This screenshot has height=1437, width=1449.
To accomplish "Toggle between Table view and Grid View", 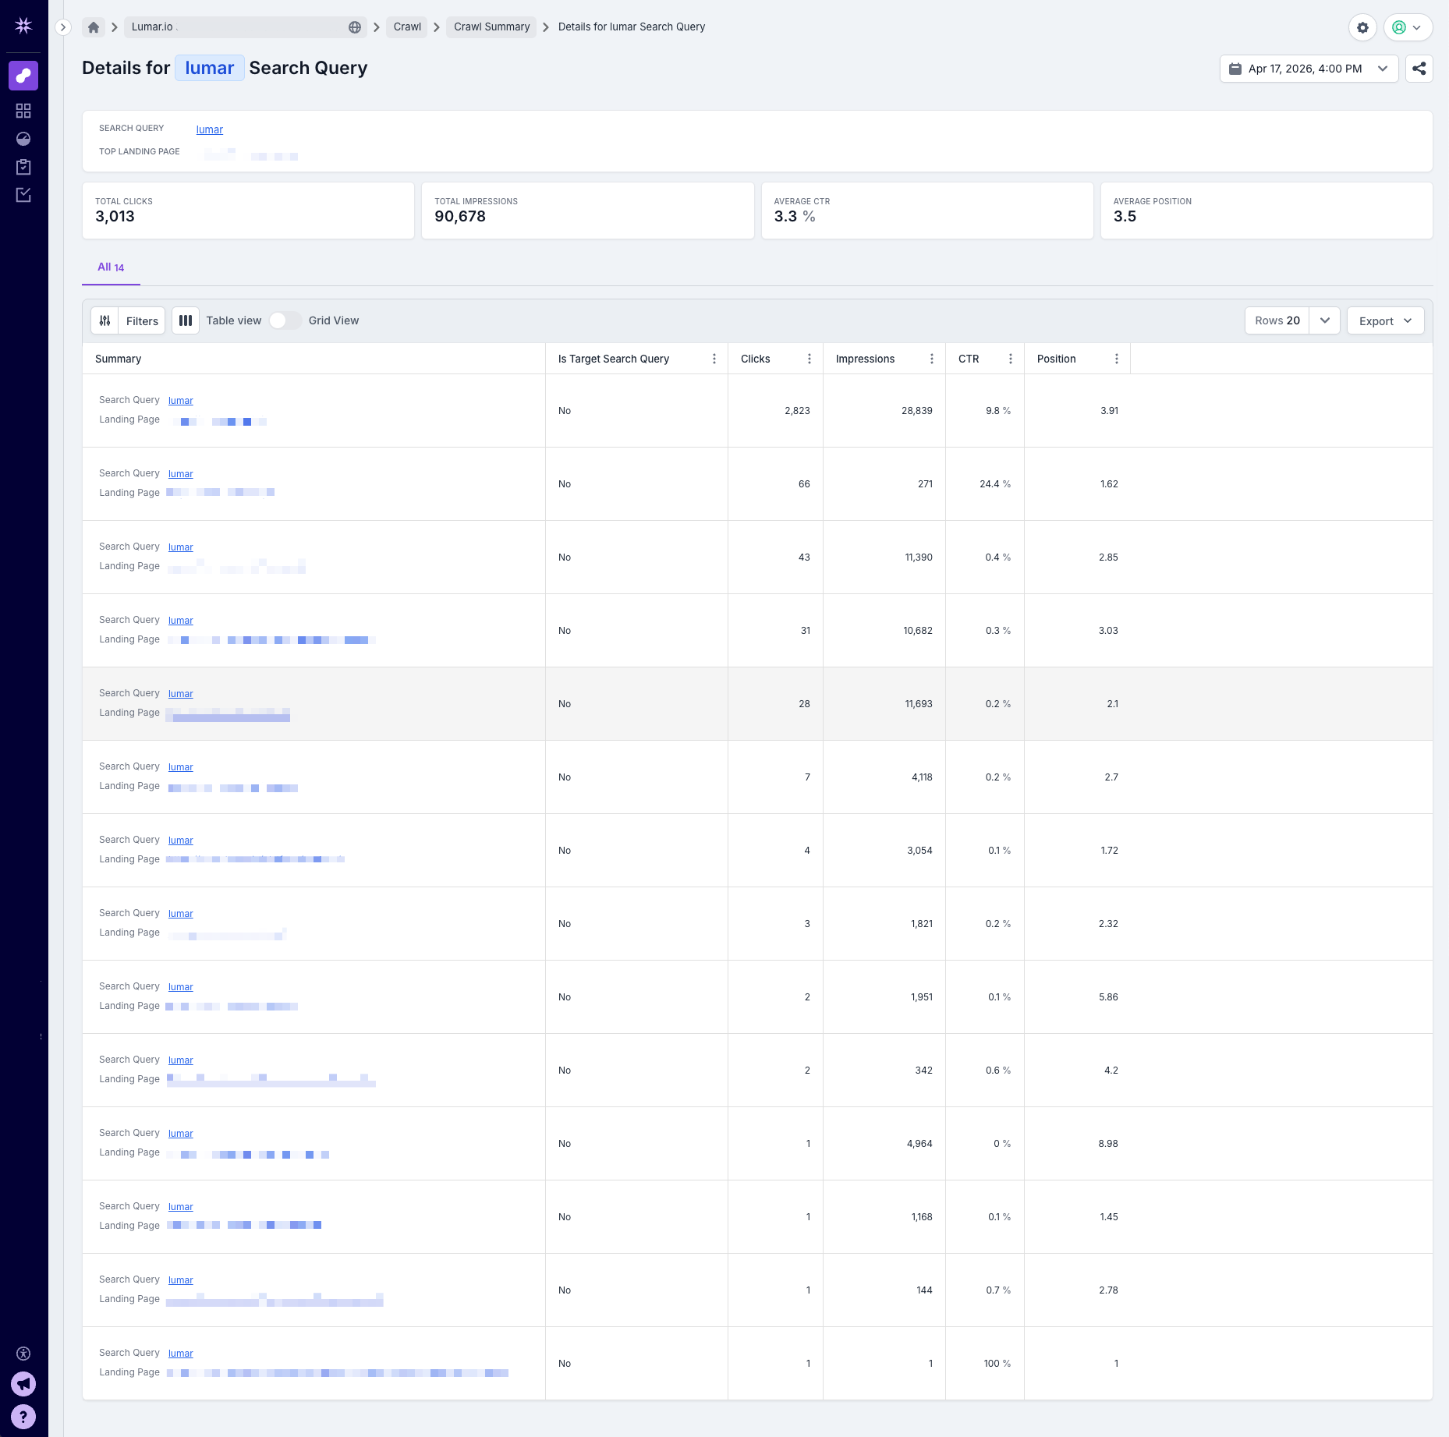I will (x=285, y=320).
